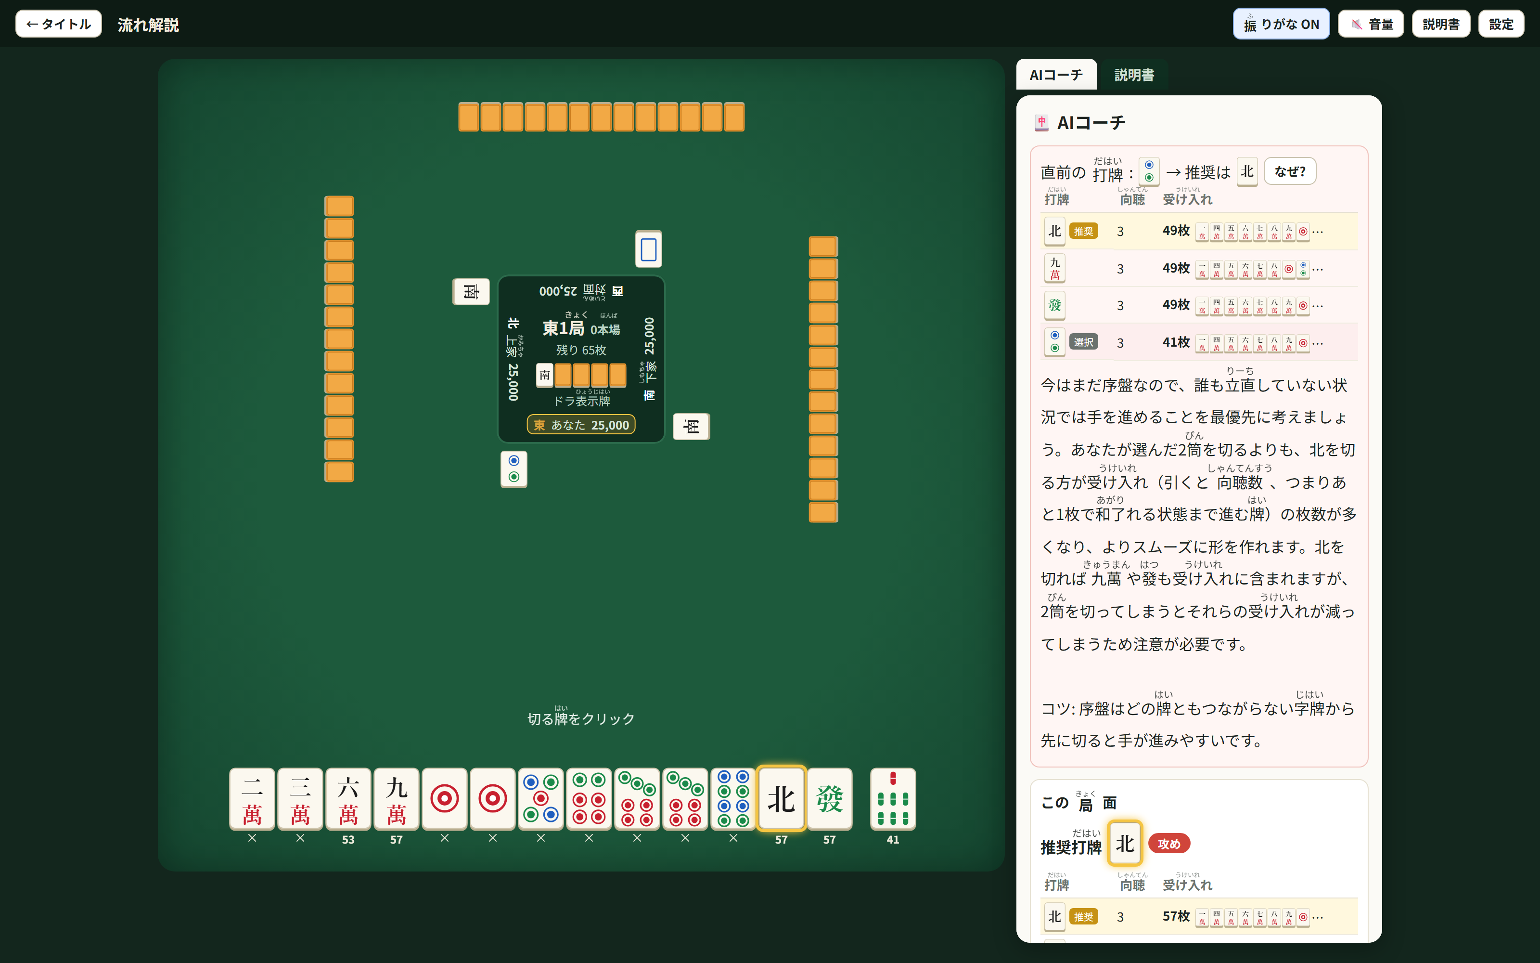Click the 東 あなた 25,000 score label

(x=581, y=425)
